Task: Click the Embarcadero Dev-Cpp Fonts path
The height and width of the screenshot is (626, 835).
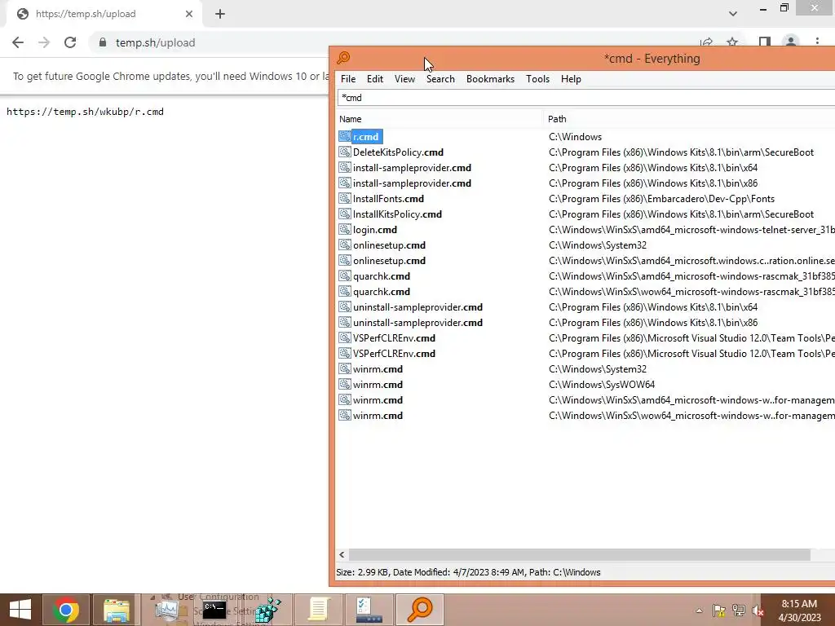Action: (661, 199)
